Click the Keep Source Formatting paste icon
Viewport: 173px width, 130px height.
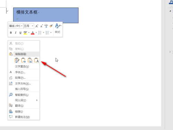pos(17,60)
